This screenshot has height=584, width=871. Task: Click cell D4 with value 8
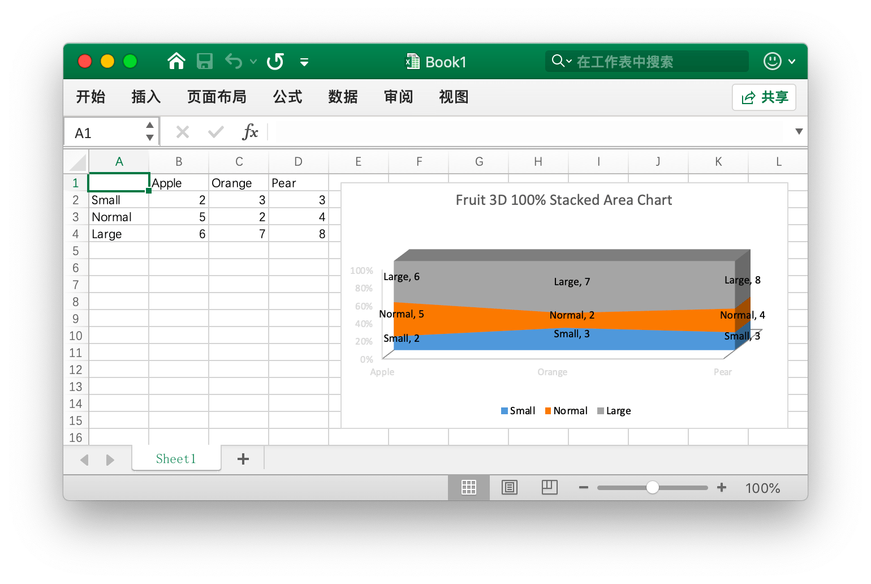(299, 234)
